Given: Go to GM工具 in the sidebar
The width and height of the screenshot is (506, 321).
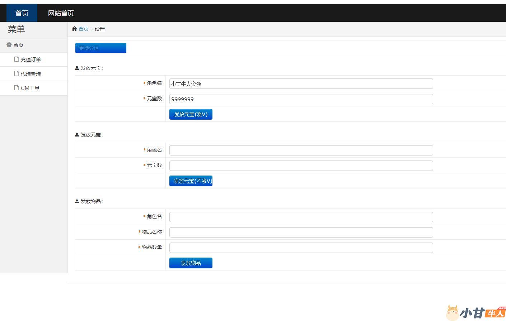Looking at the screenshot, I should [x=30, y=88].
